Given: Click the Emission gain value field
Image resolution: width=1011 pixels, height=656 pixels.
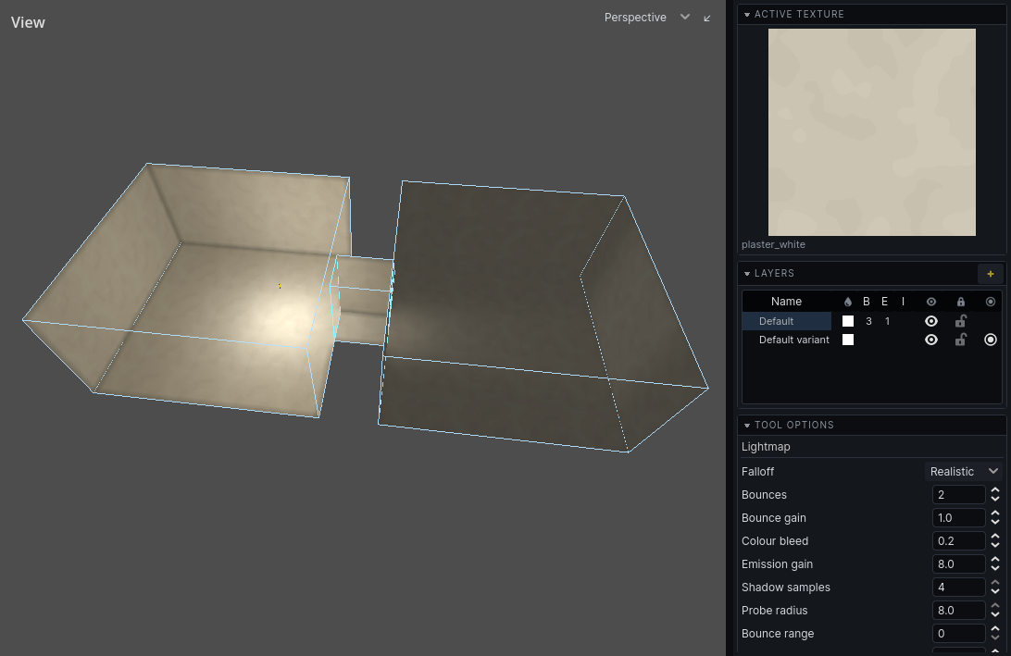Looking at the screenshot, I should (959, 564).
